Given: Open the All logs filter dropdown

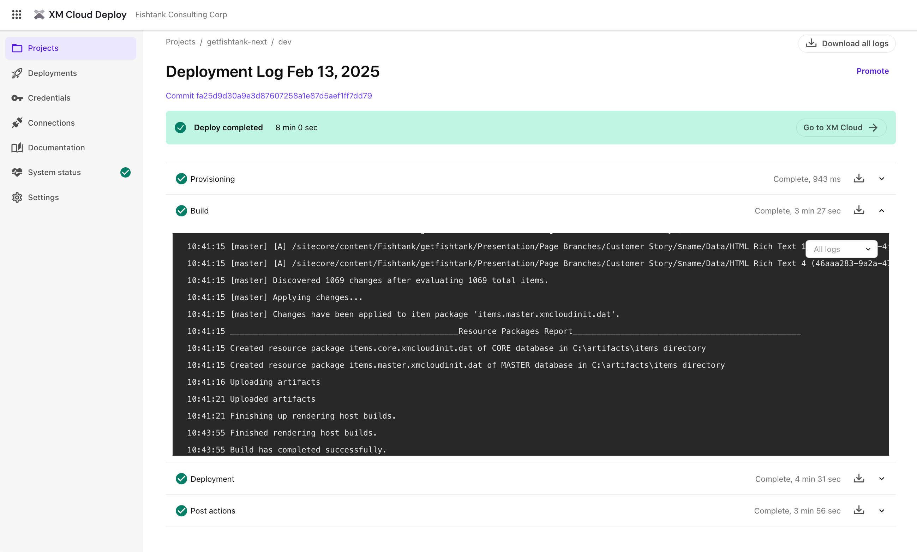Looking at the screenshot, I should coord(841,249).
